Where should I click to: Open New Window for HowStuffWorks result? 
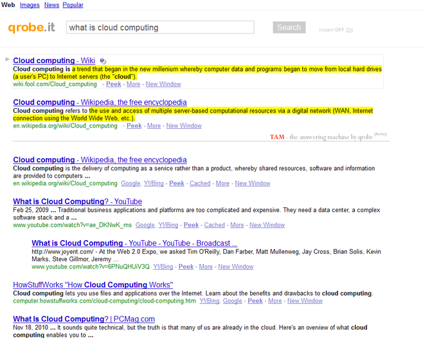[x=305, y=301]
